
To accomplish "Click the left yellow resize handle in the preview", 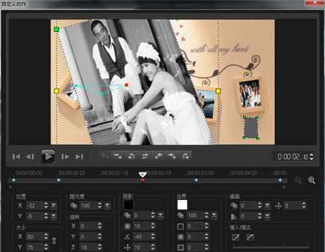I will [57, 91].
